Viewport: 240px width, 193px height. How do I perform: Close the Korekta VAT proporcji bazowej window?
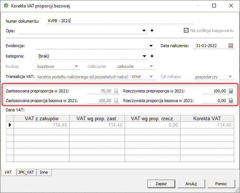pyautogui.click(x=231, y=6)
